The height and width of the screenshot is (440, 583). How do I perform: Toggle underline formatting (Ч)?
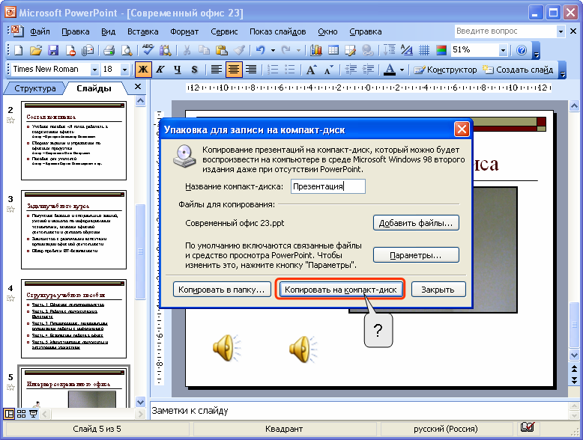click(x=178, y=70)
